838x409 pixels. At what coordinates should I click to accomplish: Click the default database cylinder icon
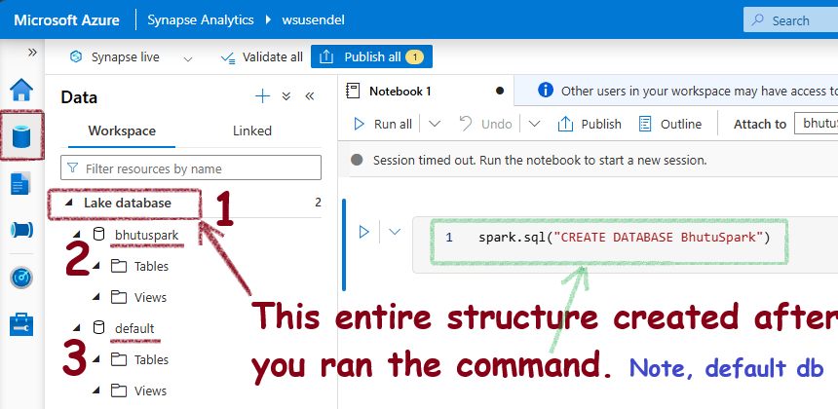pos(98,327)
